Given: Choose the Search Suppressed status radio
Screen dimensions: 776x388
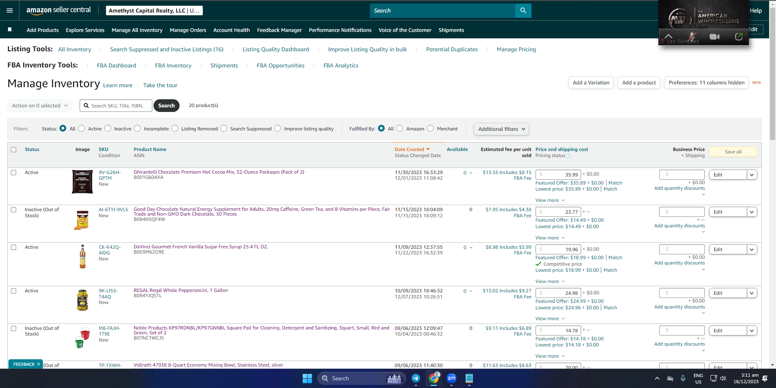Looking at the screenshot, I should click(x=224, y=128).
